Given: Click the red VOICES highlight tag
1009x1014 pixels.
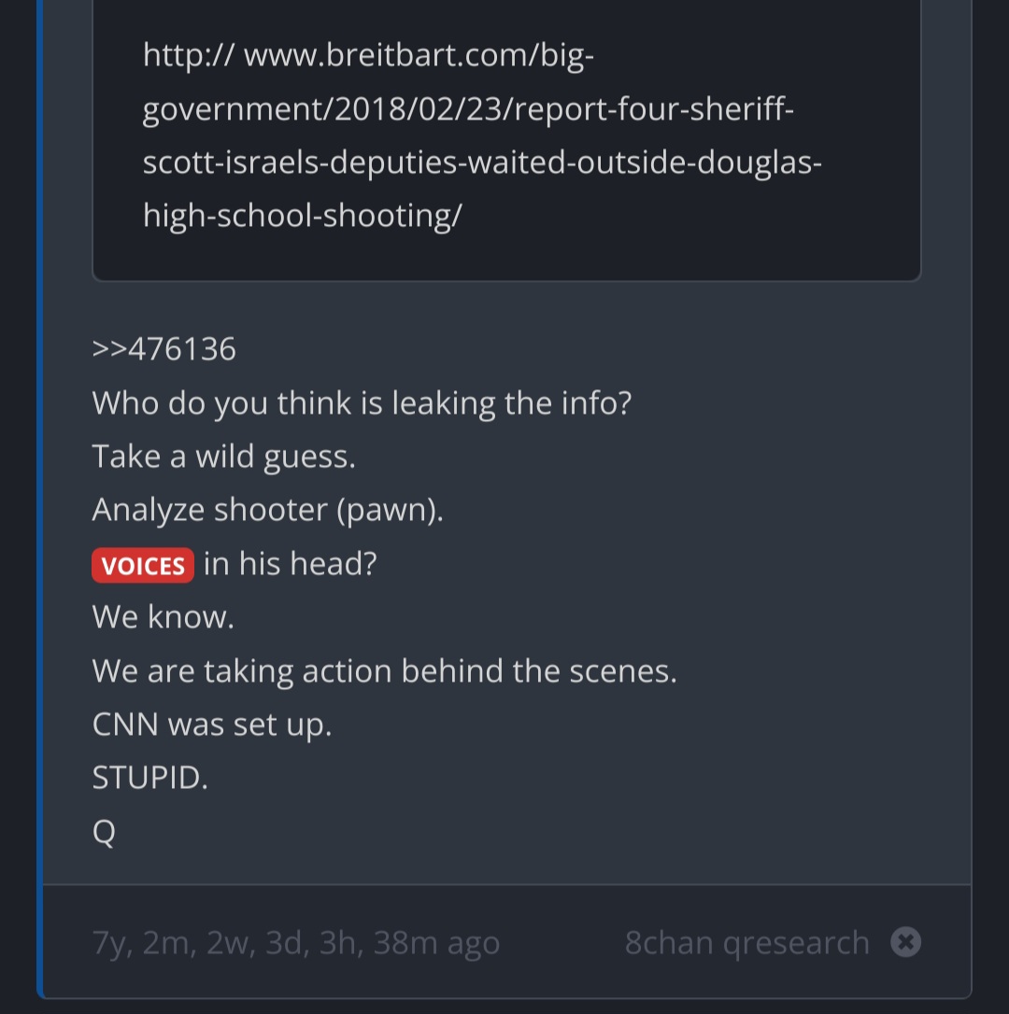Looking at the screenshot, I should 142,565.
